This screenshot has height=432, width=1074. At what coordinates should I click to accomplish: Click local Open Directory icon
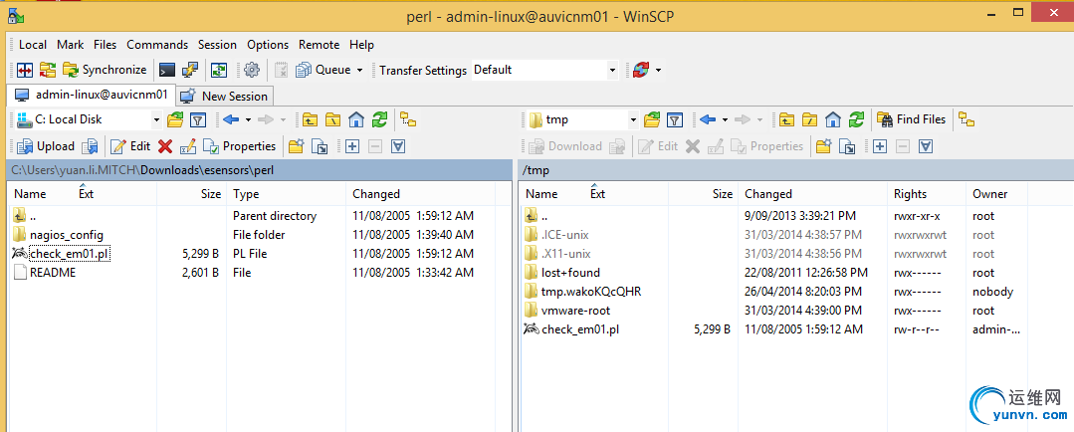point(175,119)
